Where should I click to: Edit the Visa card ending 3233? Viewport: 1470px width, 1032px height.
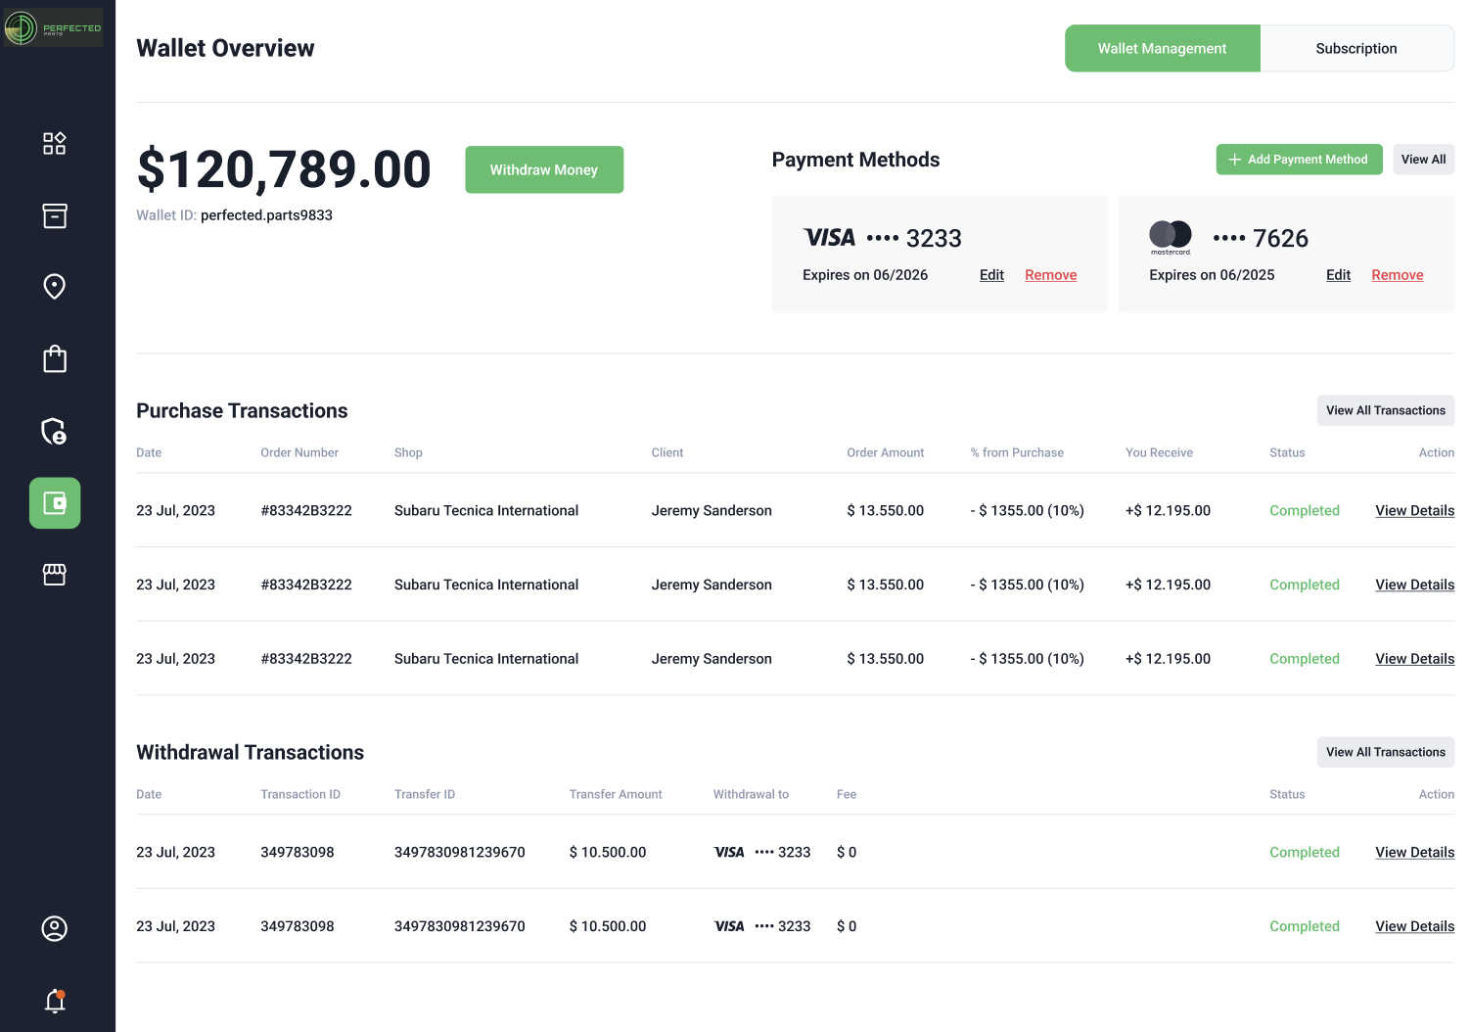[991, 275]
